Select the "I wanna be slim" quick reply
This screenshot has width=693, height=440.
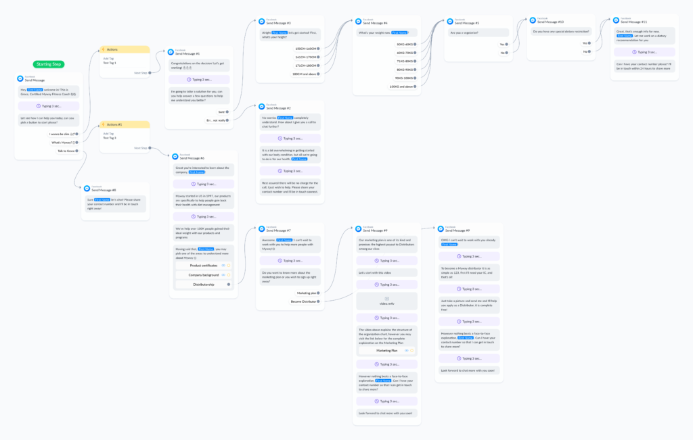(63, 134)
